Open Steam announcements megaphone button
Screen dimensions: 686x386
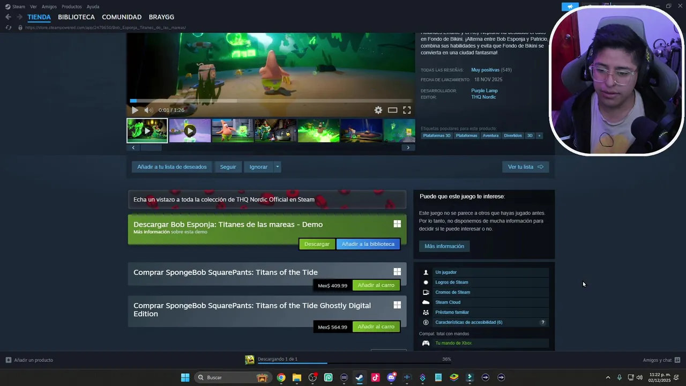tap(570, 7)
